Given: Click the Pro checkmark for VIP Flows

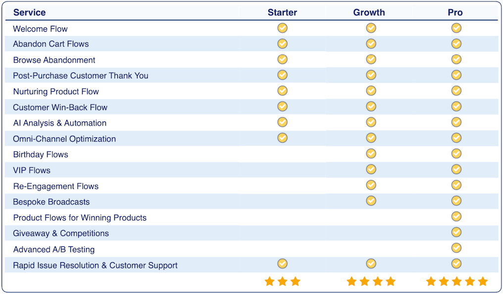Looking at the screenshot, I should [456, 170].
